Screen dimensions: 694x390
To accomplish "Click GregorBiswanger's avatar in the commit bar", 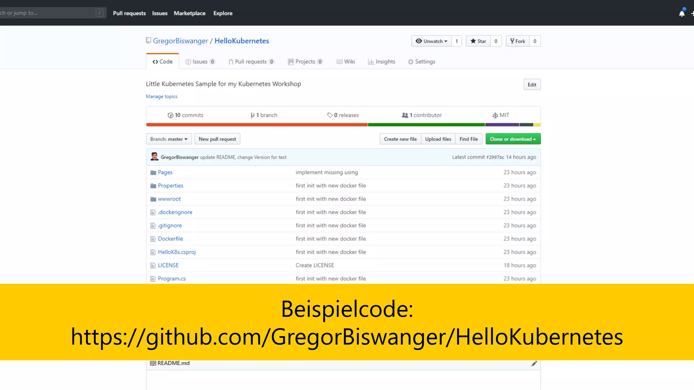I will pyautogui.click(x=155, y=157).
